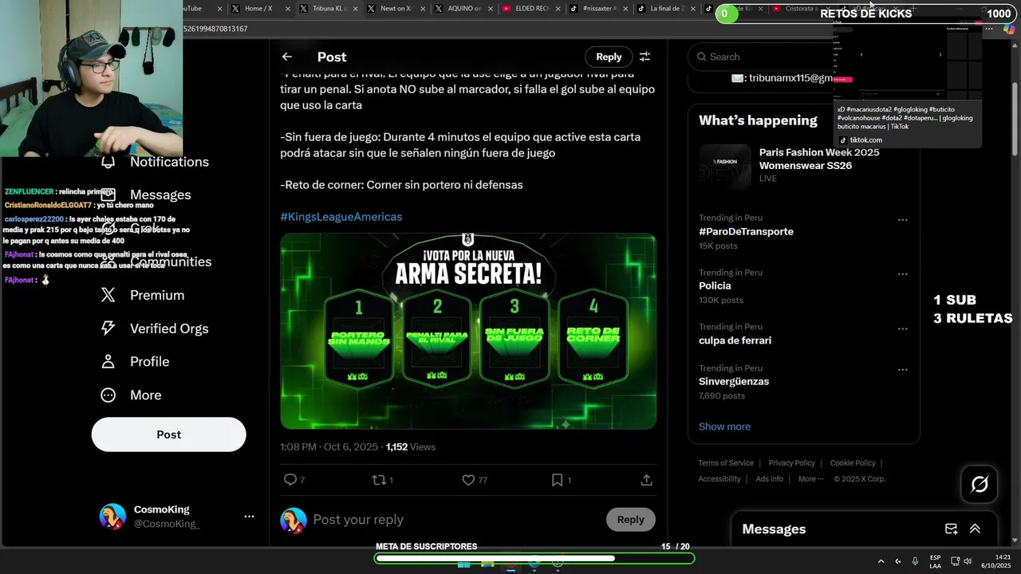This screenshot has width=1021, height=574.
Task: Share the post with the share icon
Action: [647, 480]
